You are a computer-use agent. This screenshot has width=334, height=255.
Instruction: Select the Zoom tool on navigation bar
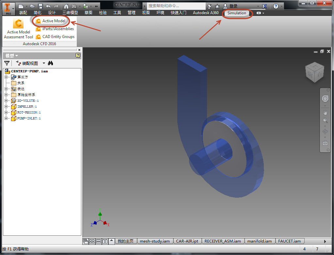(325, 120)
